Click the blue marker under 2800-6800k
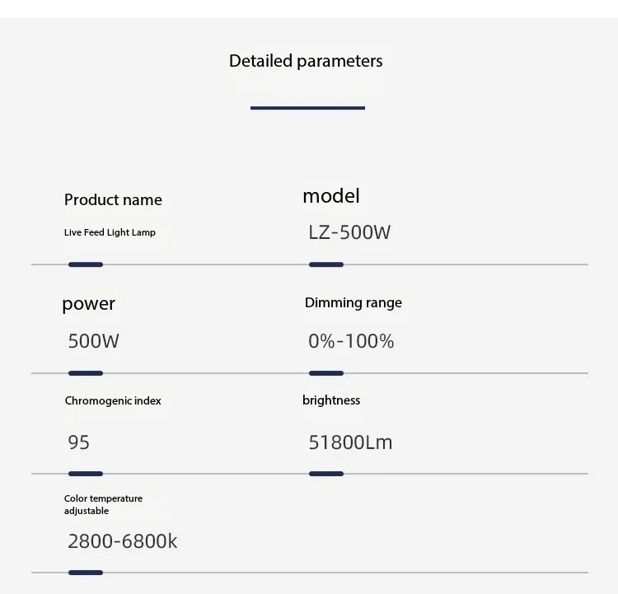The width and height of the screenshot is (618, 594). click(x=86, y=573)
